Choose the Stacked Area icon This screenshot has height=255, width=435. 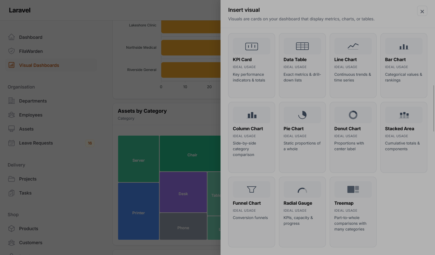(404, 115)
